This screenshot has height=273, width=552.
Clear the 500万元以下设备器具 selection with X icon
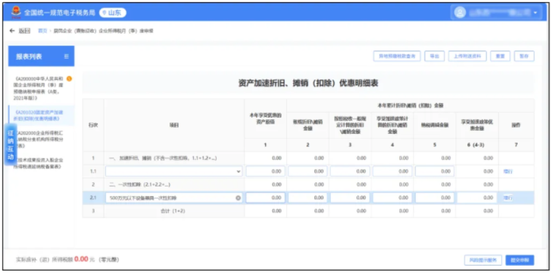pos(237,197)
